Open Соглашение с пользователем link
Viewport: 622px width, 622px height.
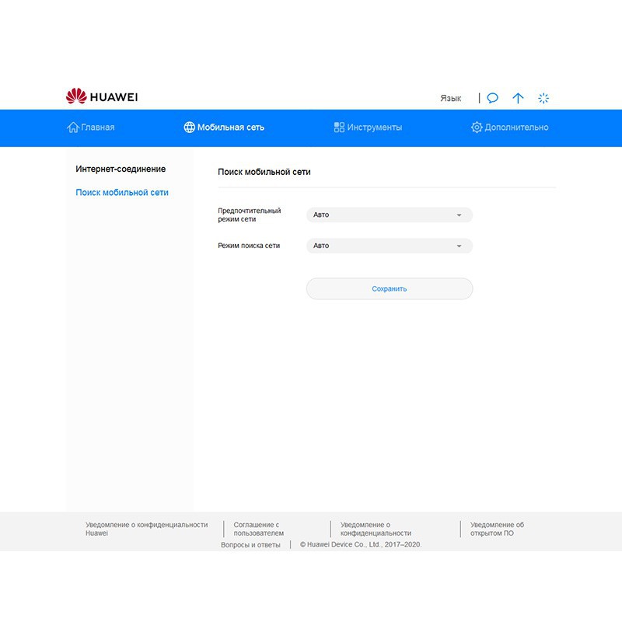click(258, 529)
